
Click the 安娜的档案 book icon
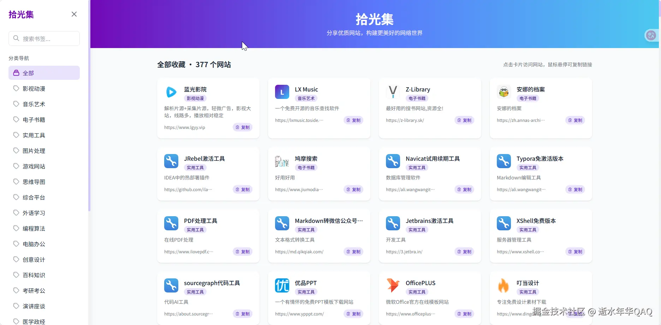pyautogui.click(x=504, y=92)
